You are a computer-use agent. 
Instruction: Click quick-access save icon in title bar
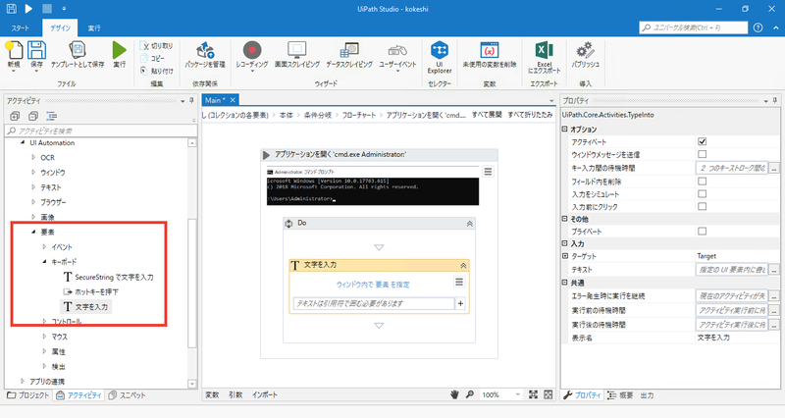click(11, 9)
